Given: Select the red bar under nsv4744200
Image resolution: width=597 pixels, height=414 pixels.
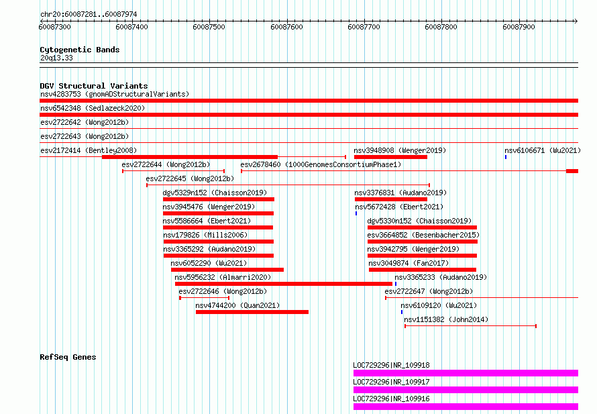Looking at the screenshot, I should point(252,312).
